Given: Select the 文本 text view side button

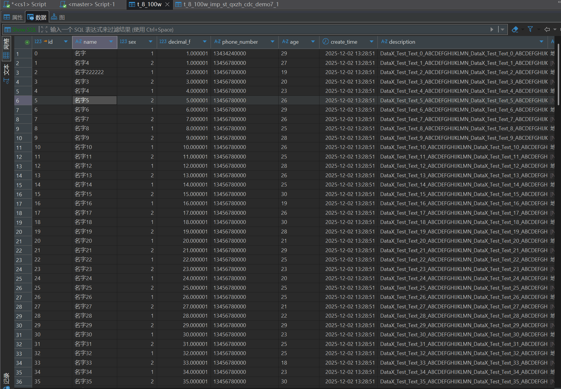Looking at the screenshot, I should [x=6, y=74].
